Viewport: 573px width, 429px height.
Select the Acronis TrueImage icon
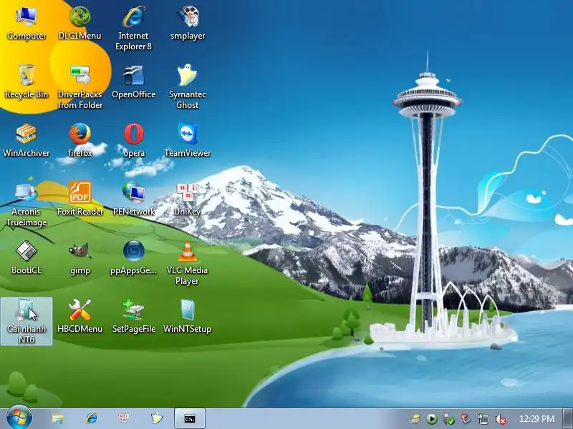click(x=27, y=204)
